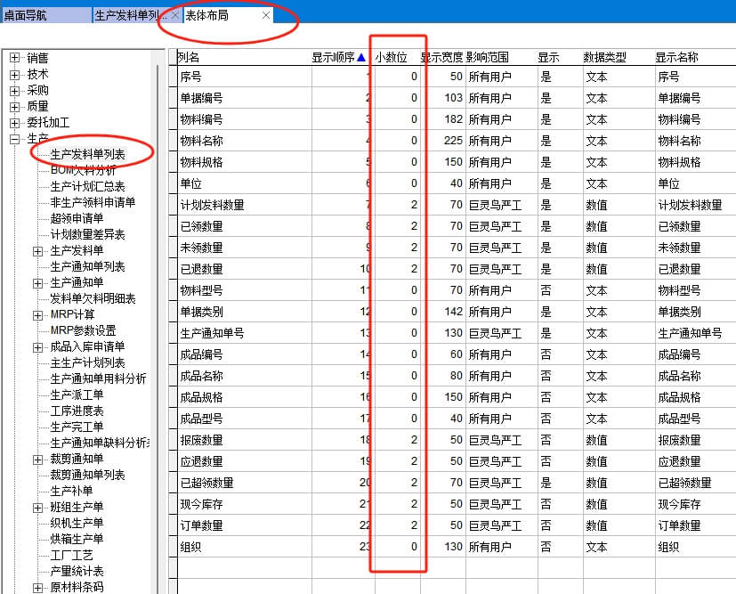Expand the 委托加工 tree node
Viewport: 736px width, 594px height.
click(14, 123)
